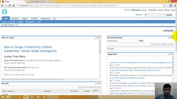
Task: Click the Search button
Action: click(169, 15)
